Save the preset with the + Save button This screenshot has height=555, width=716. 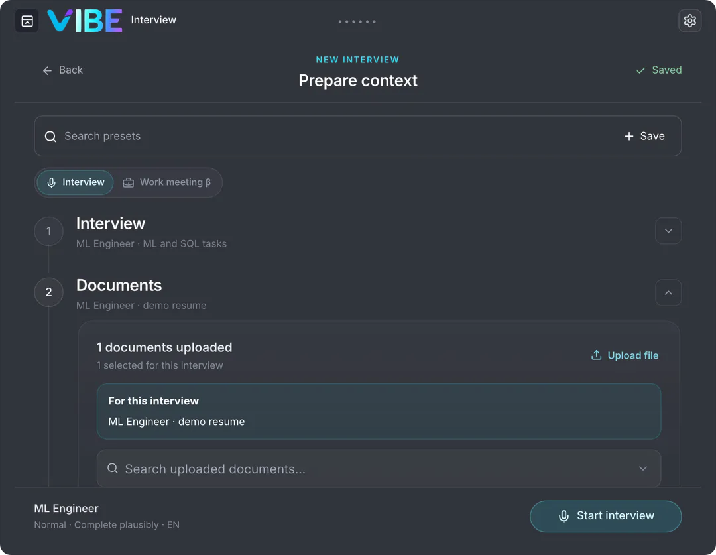click(x=644, y=136)
